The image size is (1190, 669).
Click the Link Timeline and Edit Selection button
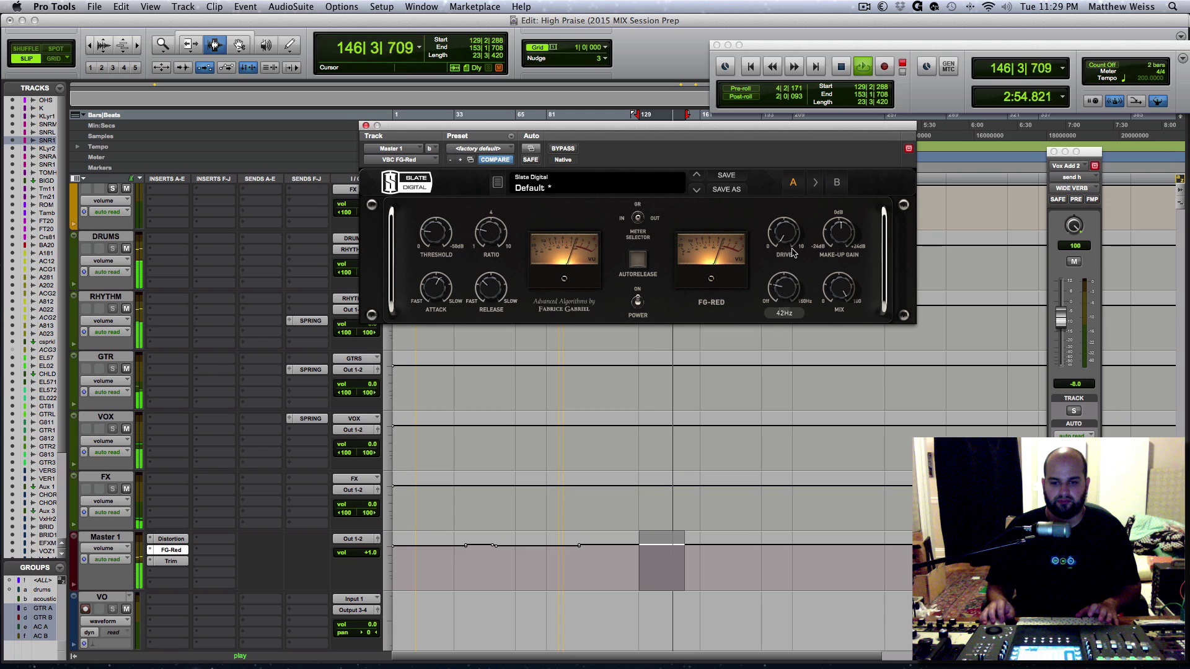point(248,68)
